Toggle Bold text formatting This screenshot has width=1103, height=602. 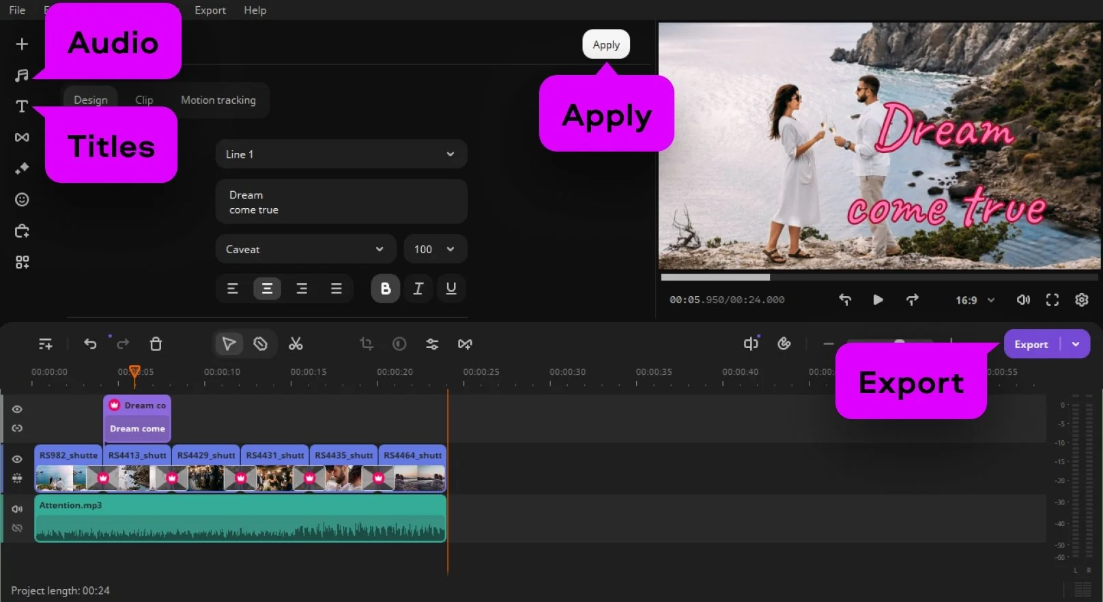point(385,289)
